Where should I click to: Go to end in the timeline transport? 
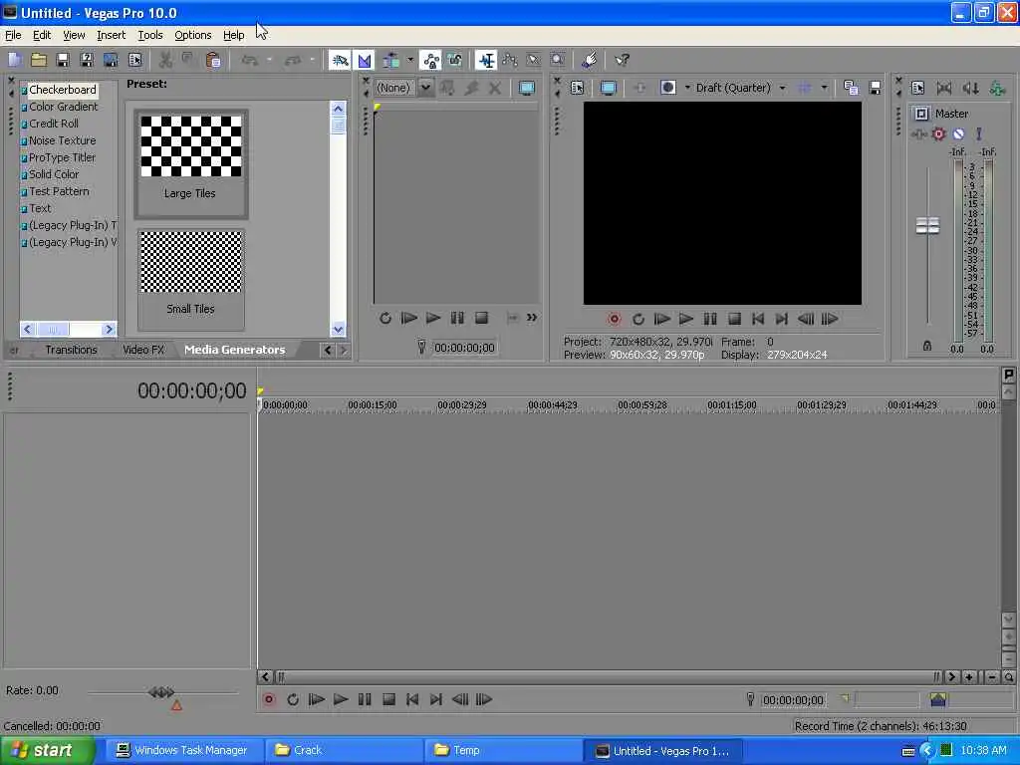click(x=436, y=699)
